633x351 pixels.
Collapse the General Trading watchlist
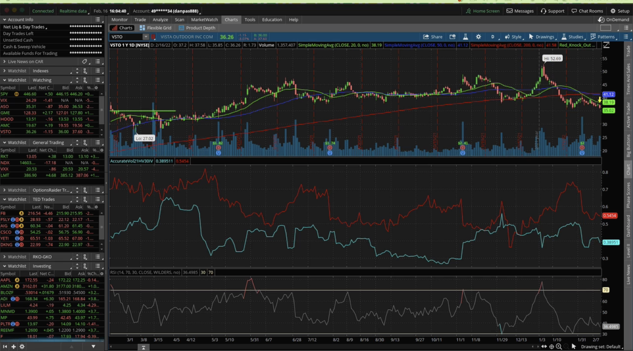pos(5,142)
